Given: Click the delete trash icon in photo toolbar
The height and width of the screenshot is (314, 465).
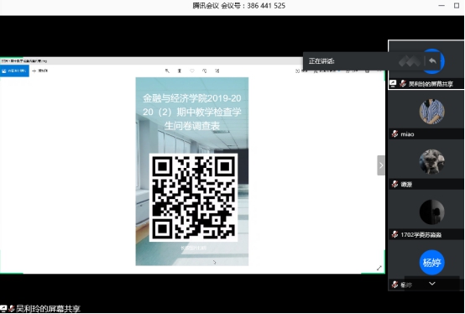Looking at the screenshot, I should pyautogui.click(x=180, y=71).
